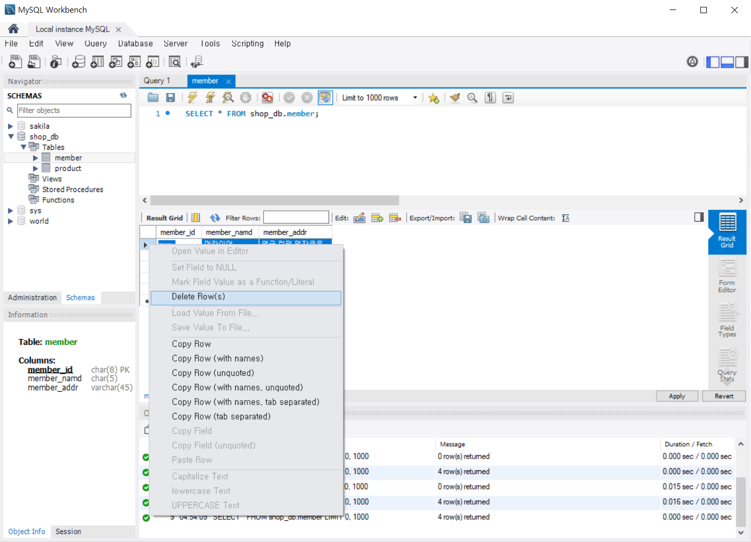
Task: Click the editor horizontal scrollbar
Action: (x=275, y=200)
